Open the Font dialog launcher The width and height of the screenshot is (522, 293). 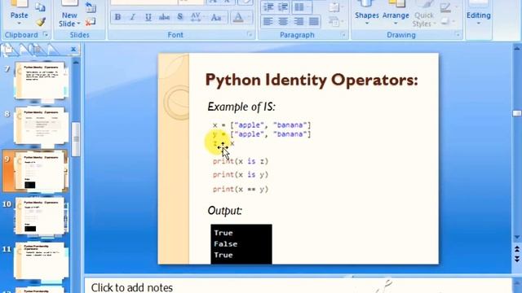tap(250, 34)
